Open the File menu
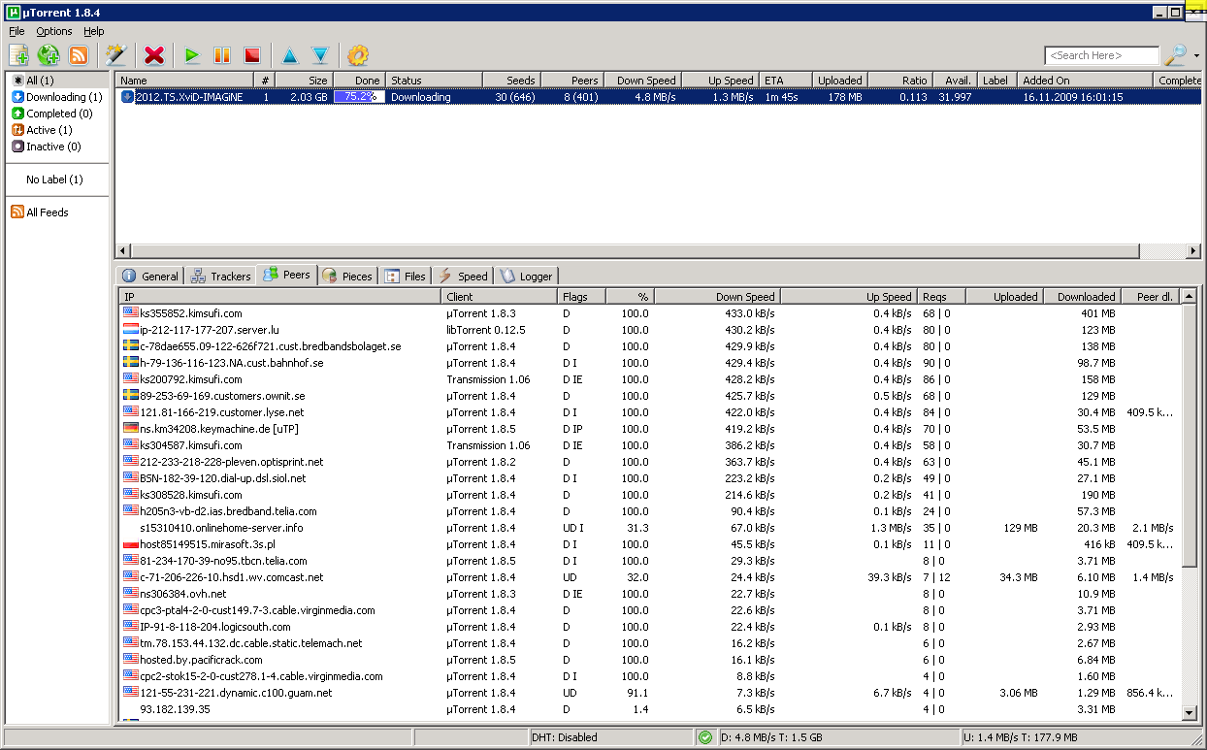 coord(16,31)
